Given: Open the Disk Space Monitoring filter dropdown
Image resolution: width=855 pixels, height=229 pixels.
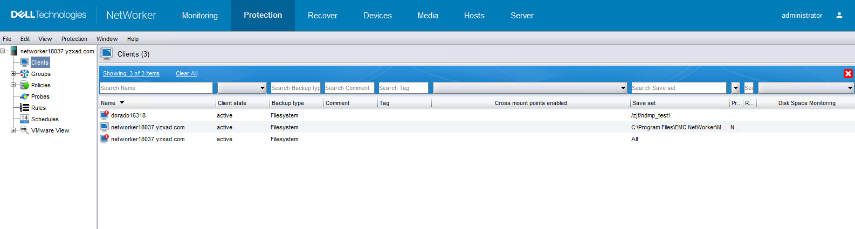Looking at the screenshot, I should click(806, 88).
